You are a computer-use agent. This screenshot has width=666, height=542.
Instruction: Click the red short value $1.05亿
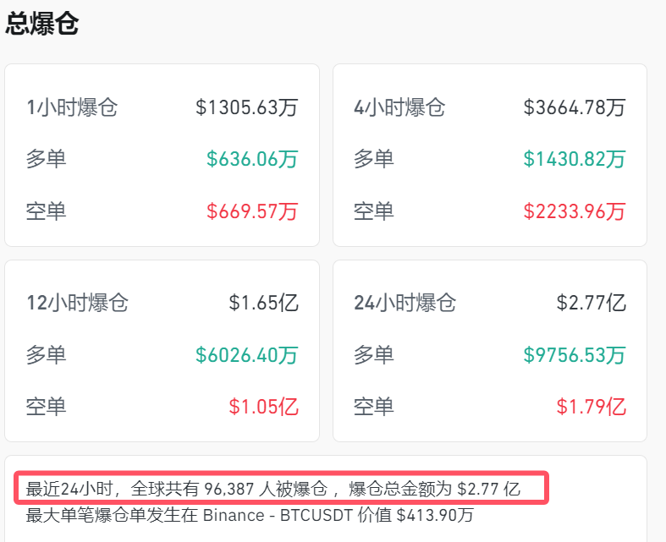(x=263, y=407)
